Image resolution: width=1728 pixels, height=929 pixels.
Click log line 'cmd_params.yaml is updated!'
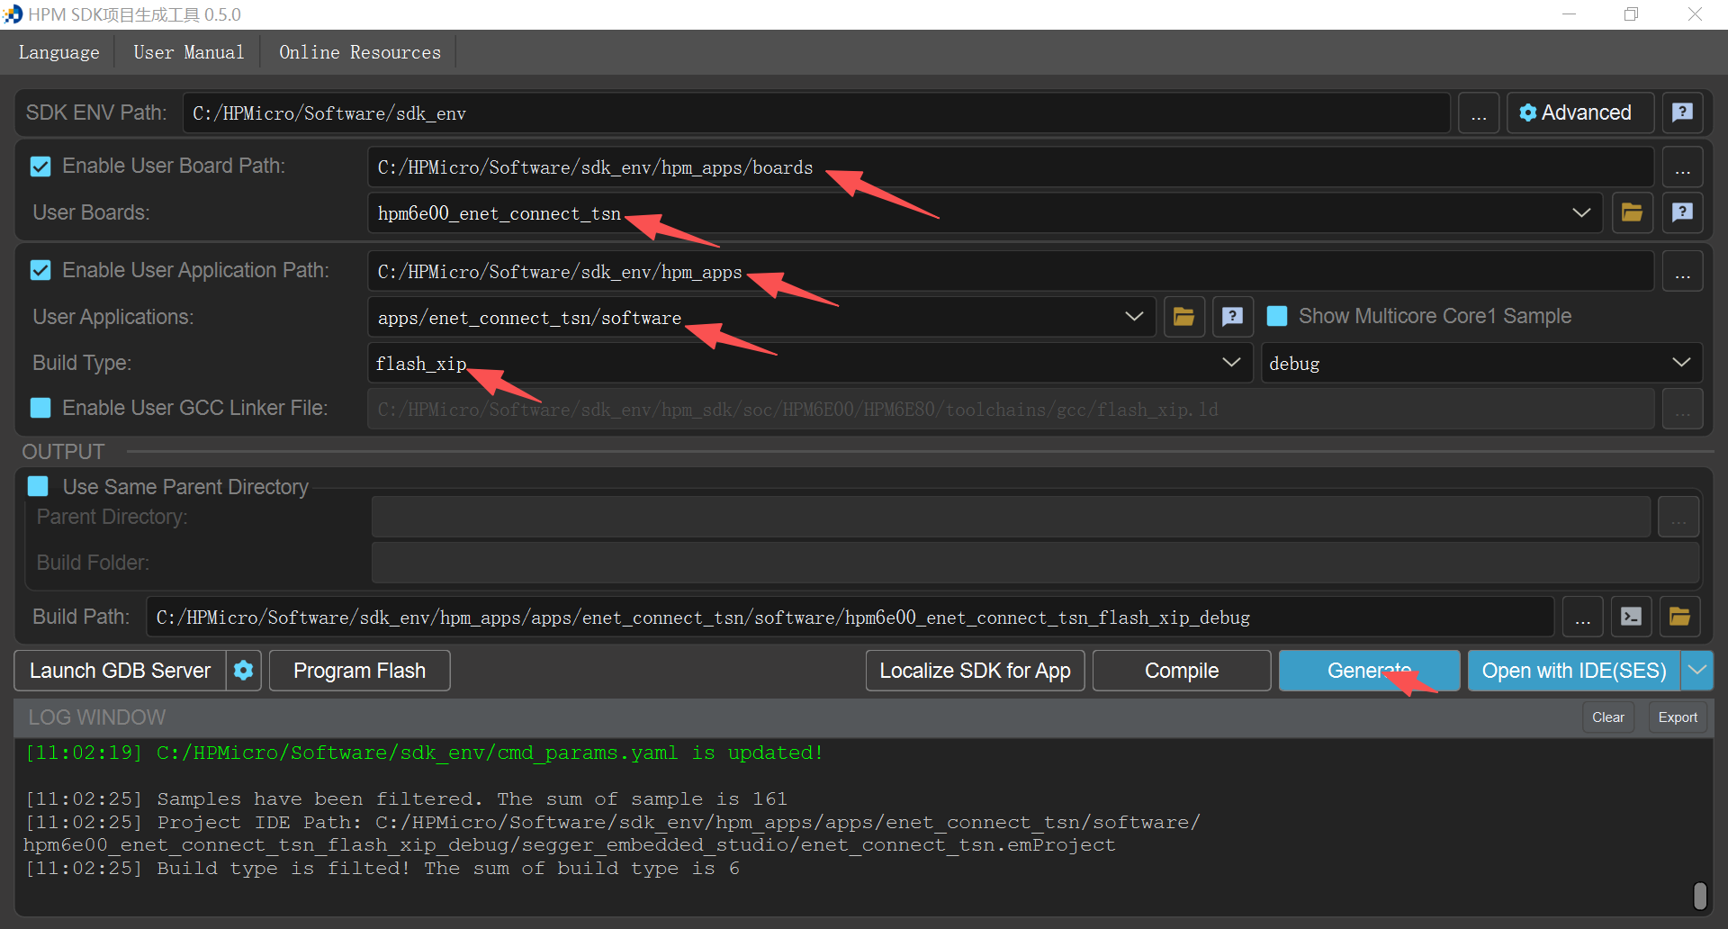tap(424, 753)
